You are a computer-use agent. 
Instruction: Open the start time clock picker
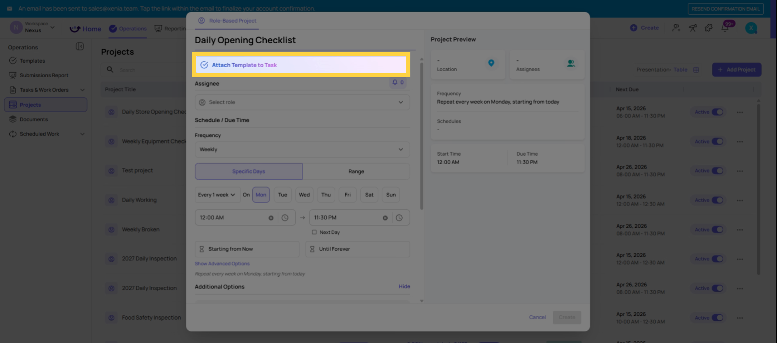[285, 218]
